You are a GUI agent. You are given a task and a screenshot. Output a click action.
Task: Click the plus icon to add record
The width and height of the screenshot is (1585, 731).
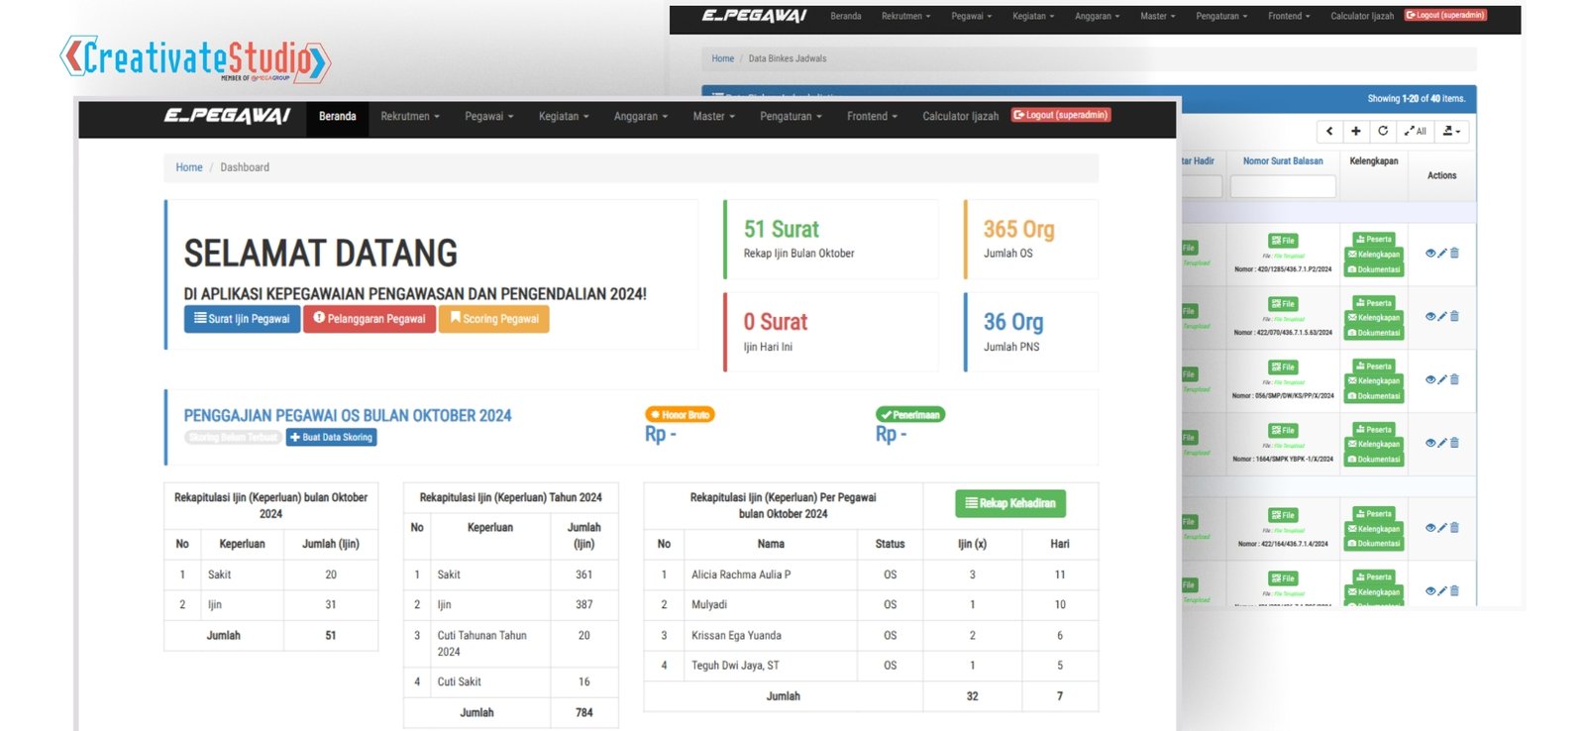[1356, 131]
